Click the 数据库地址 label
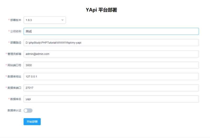210x138 pixels. (14, 76)
